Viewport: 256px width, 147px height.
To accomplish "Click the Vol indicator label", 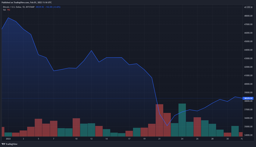I will coord(4,10).
